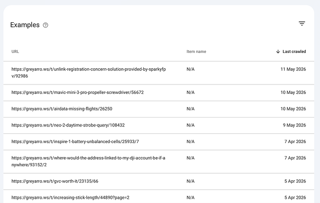The width and height of the screenshot is (320, 203).
Task: Click crawl date of inspire-1-battery row
Action: [295, 142]
